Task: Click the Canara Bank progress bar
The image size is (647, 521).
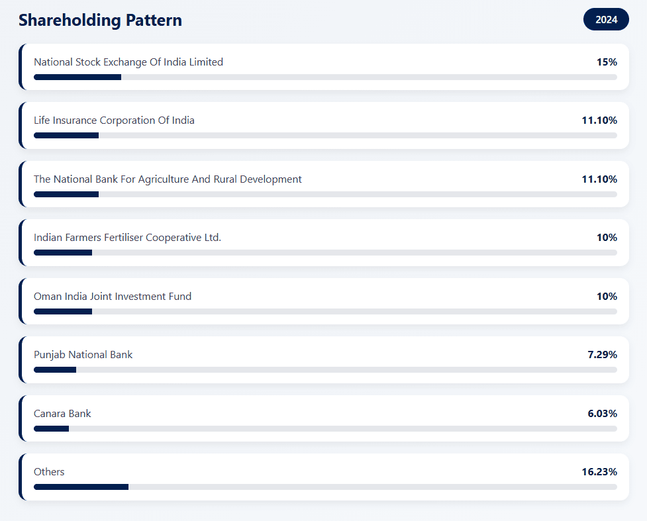Action: tap(324, 428)
